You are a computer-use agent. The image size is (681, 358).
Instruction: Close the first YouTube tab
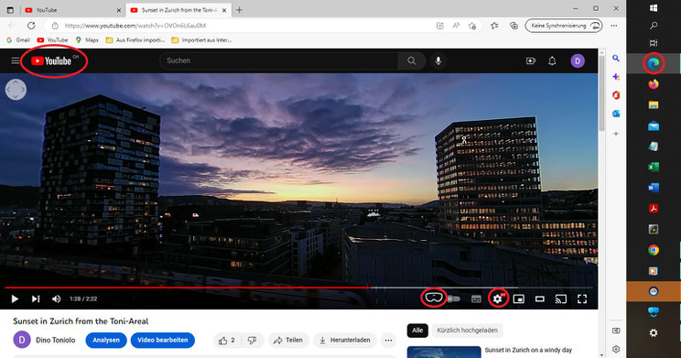(x=119, y=10)
